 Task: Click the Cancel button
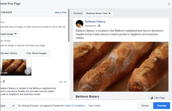(x=145, y=106)
